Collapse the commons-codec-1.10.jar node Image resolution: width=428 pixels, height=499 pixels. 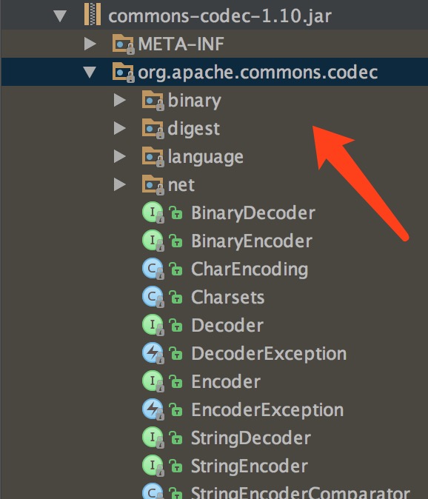(60, 16)
